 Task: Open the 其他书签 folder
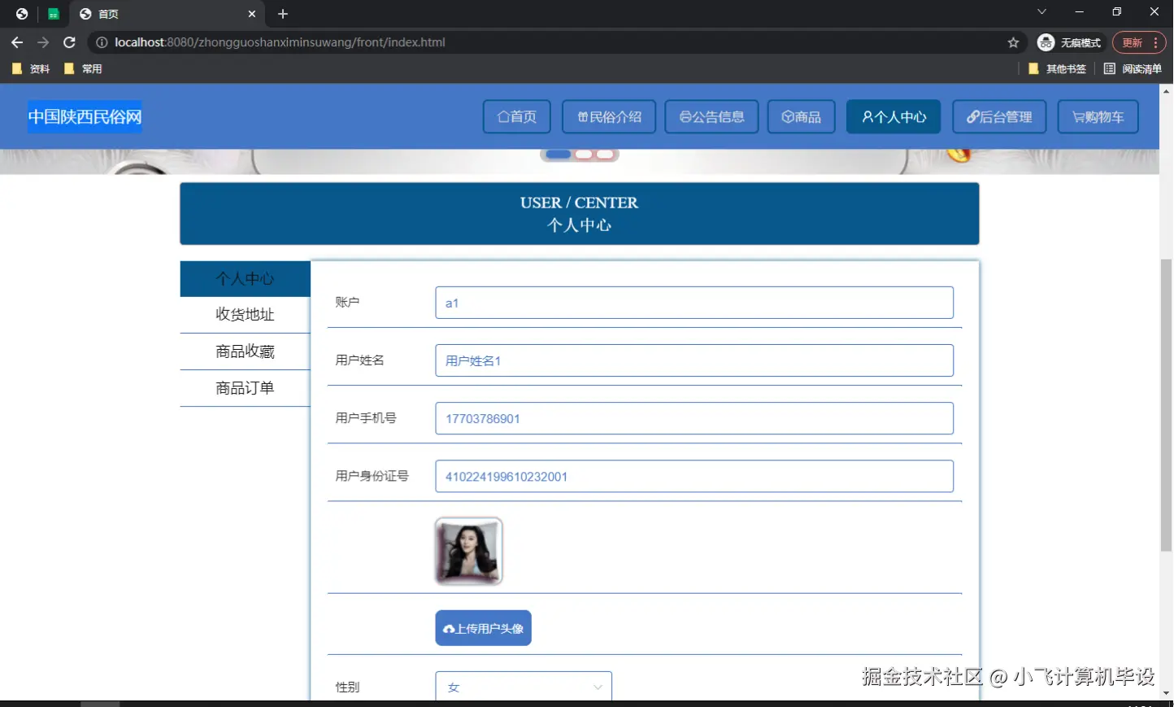coord(1057,69)
